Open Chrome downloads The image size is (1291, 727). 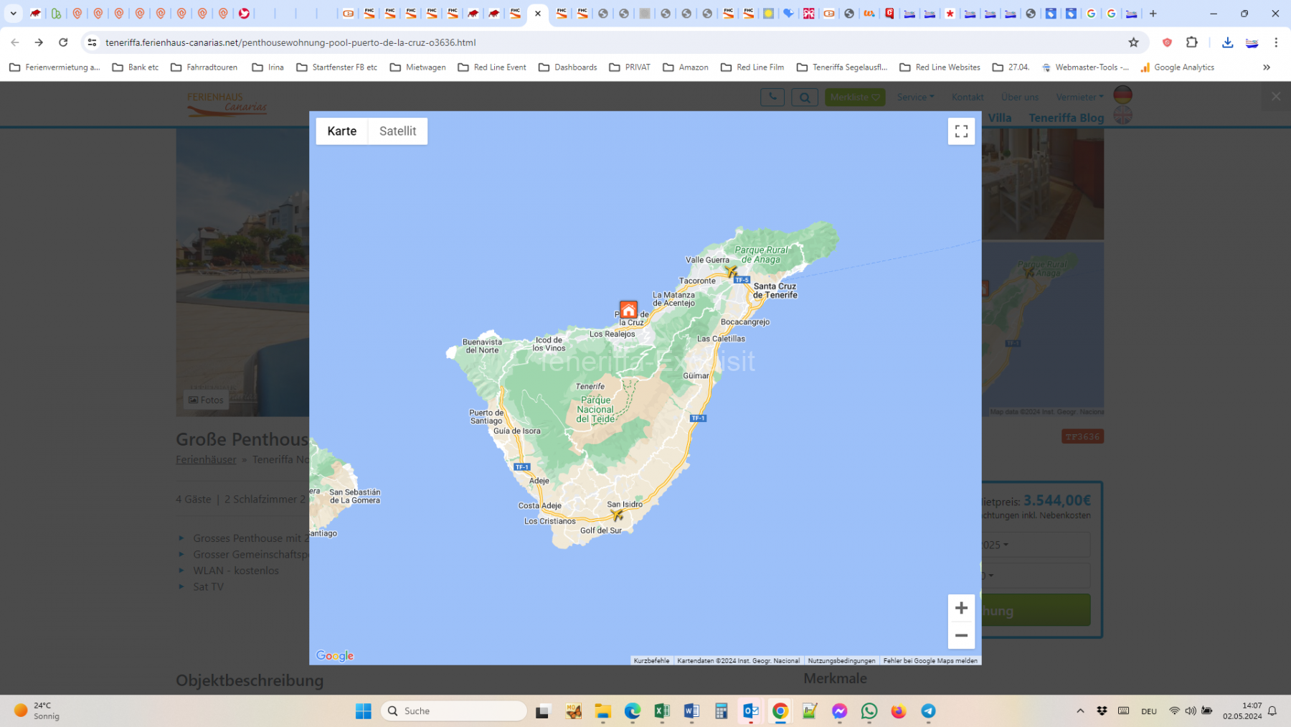point(1228,42)
